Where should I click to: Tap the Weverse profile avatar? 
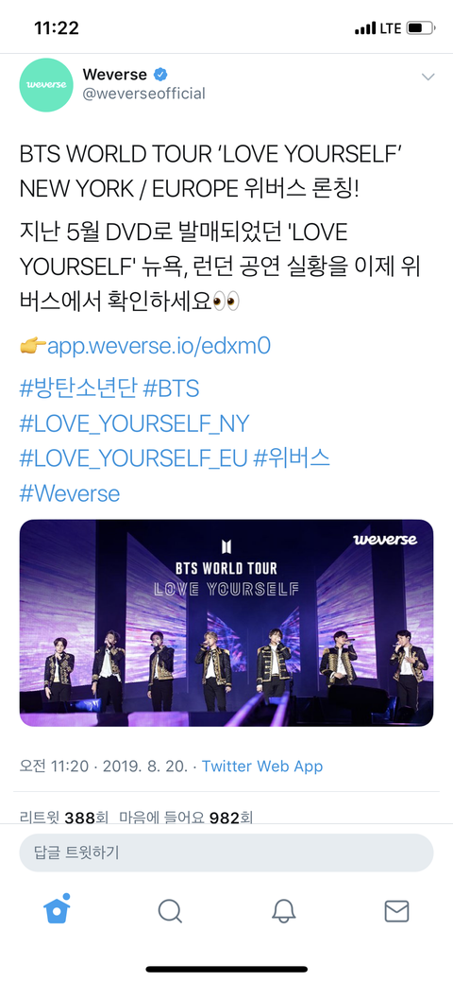[46, 84]
